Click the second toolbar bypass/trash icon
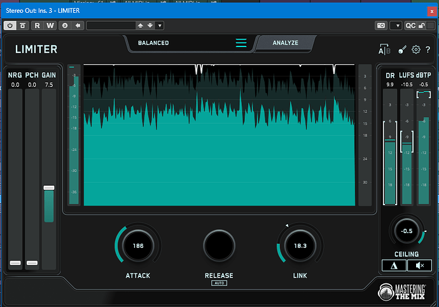Image resolution: width=439 pixels, height=307 pixels. pyautogui.click(x=23, y=25)
